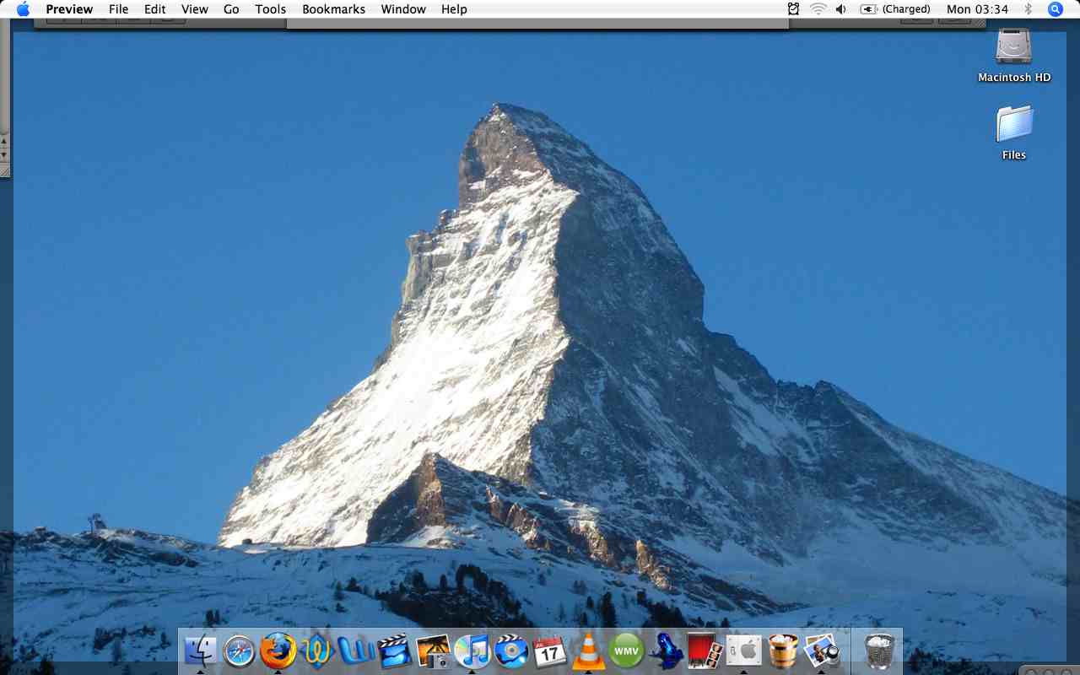Viewport: 1080px width, 675px height.
Task: Open the File menu
Action: click(118, 9)
